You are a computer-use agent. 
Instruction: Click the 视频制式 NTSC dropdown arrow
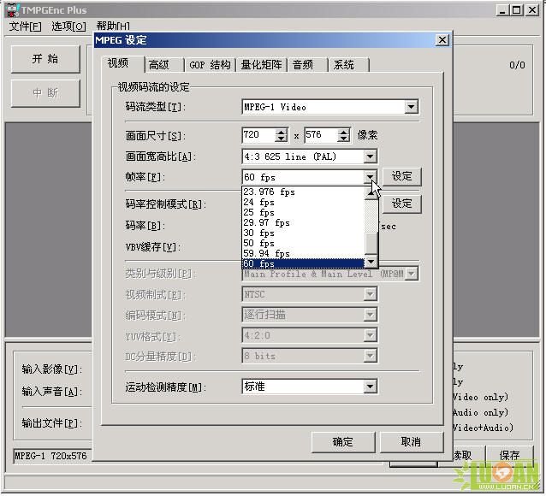[x=371, y=294]
